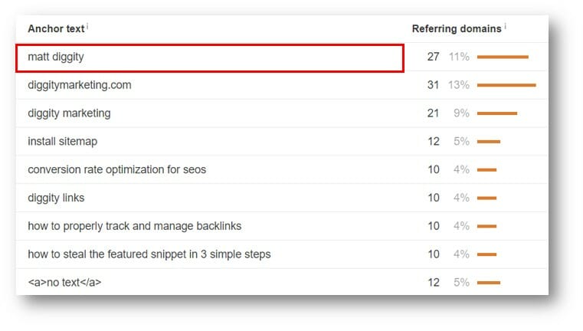Click the Anchor text column header
This screenshot has height=331, width=583.
pos(56,29)
